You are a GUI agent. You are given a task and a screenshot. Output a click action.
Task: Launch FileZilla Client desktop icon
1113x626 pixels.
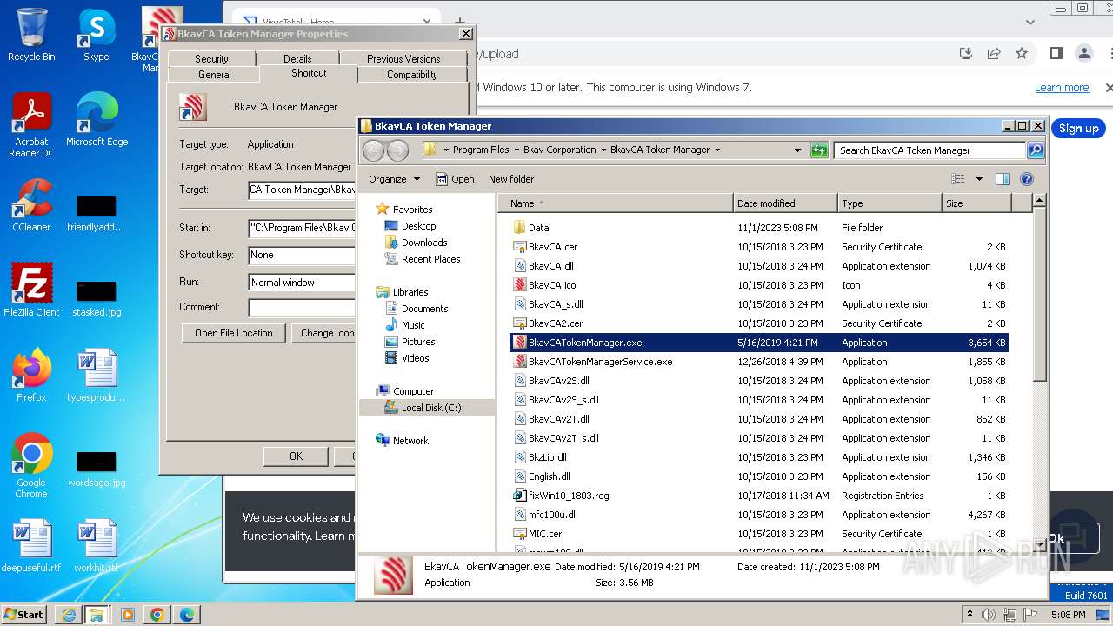[31, 290]
